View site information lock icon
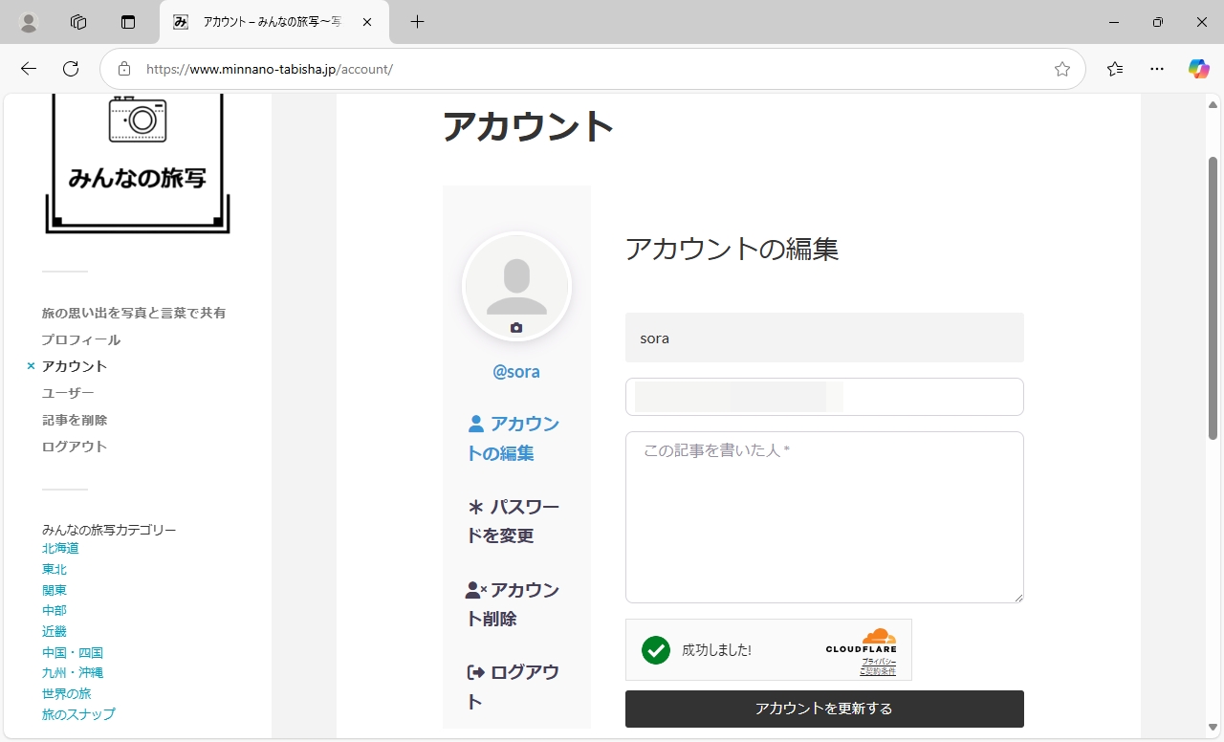 [x=123, y=69]
